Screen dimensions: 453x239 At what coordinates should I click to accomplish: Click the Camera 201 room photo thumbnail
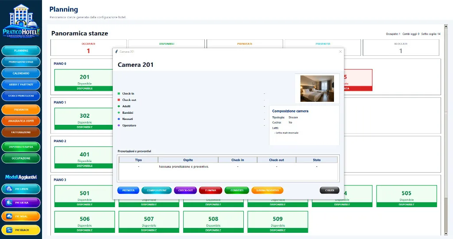click(317, 89)
